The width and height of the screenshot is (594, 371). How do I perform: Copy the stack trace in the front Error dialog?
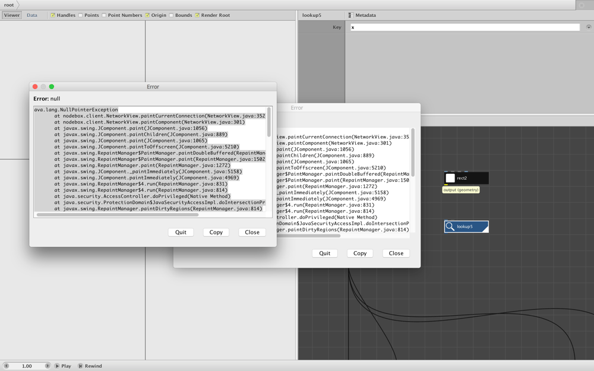216,232
